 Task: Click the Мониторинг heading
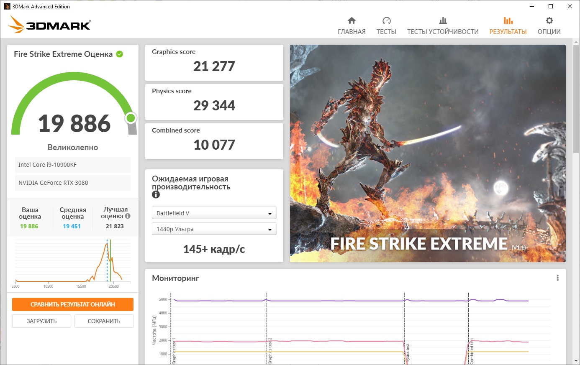coord(175,278)
